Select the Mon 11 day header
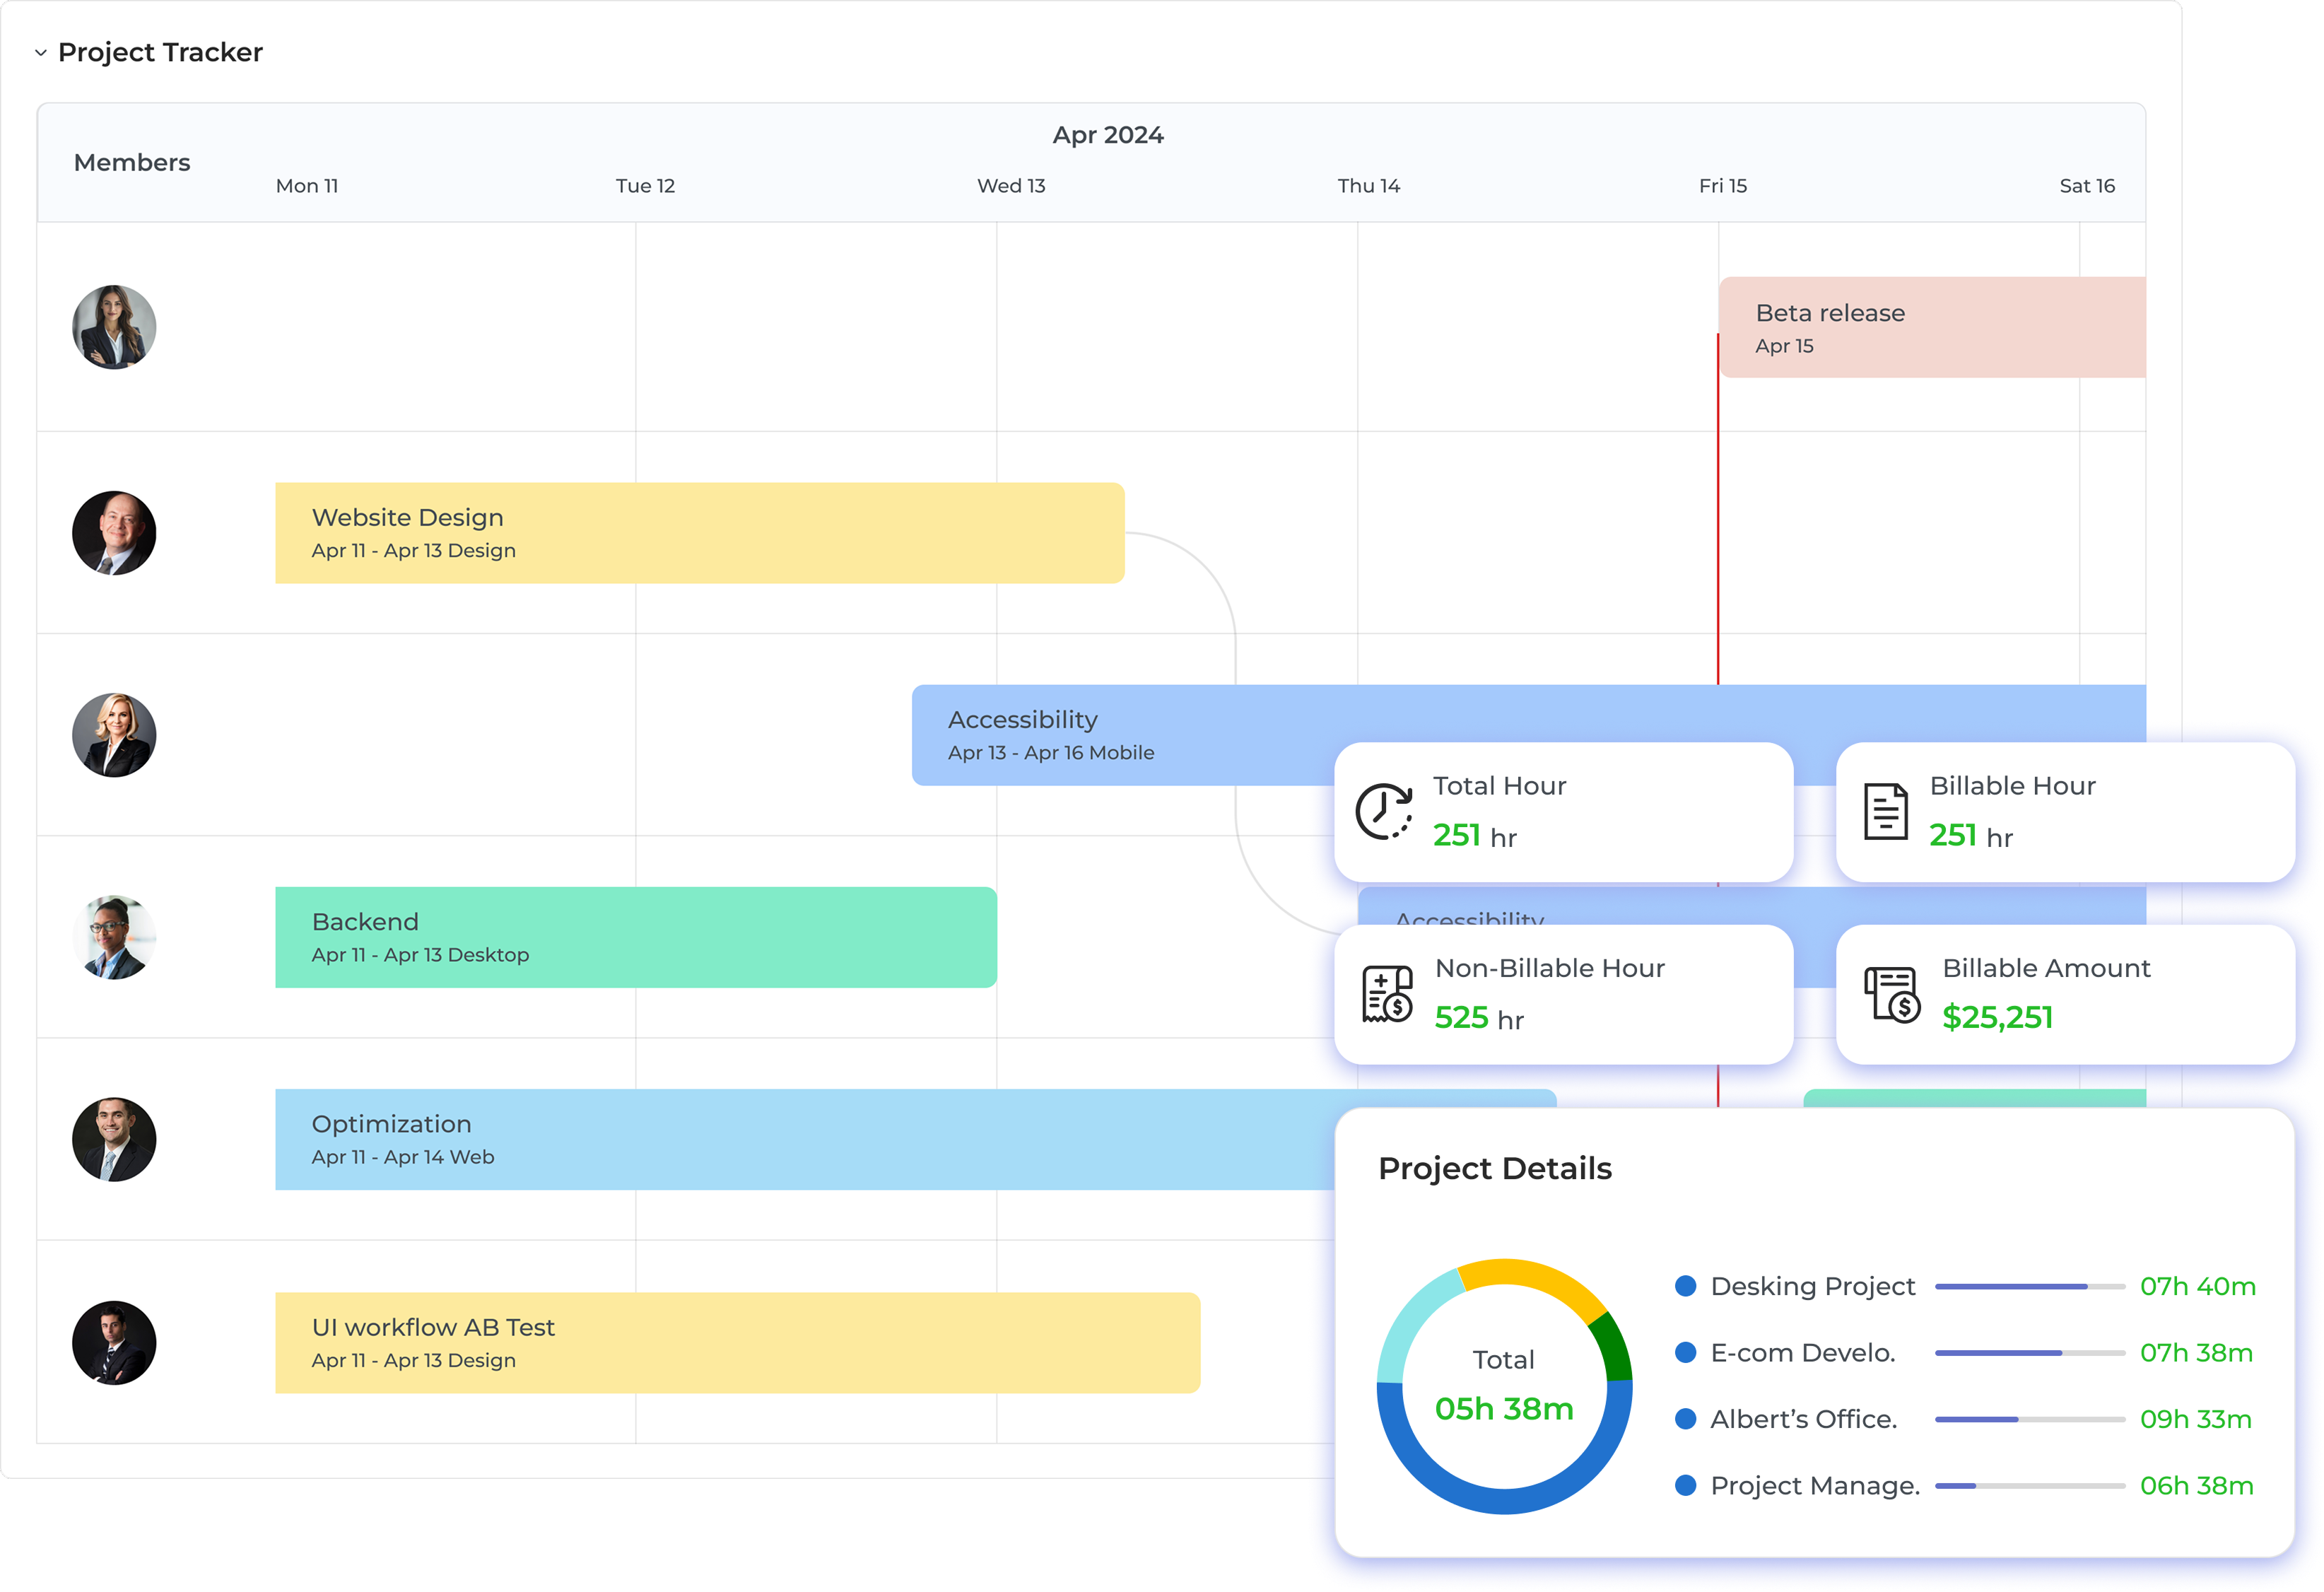The width and height of the screenshot is (2324, 1592). pos(307,186)
